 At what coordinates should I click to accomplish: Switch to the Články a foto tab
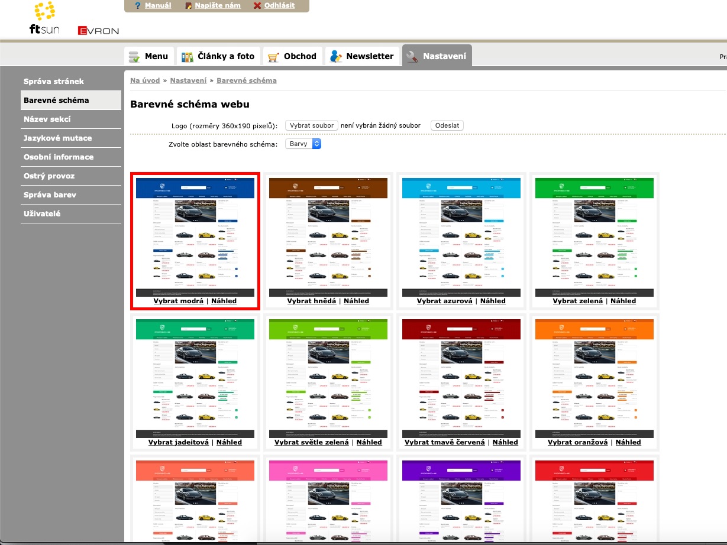[218, 56]
